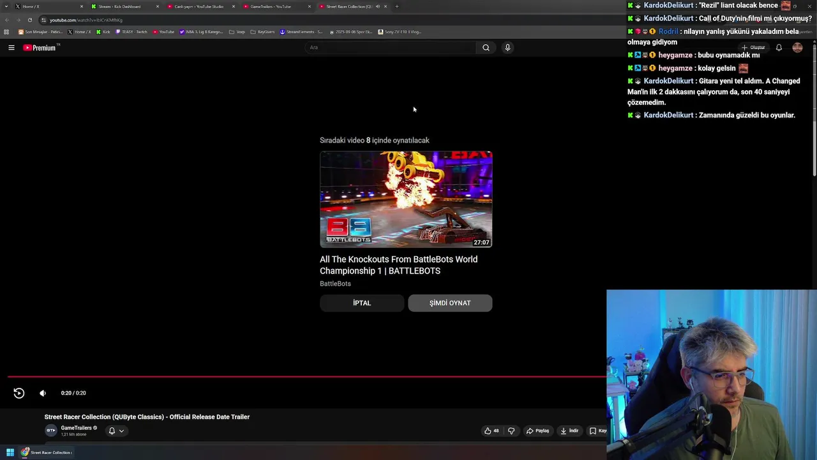Screen dimensions: 817x460
Task: Open the Windows Start menu
Action: tap(10, 452)
